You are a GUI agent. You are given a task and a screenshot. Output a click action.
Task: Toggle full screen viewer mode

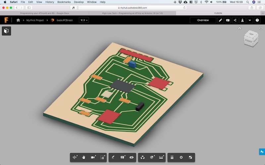point(190,157)
